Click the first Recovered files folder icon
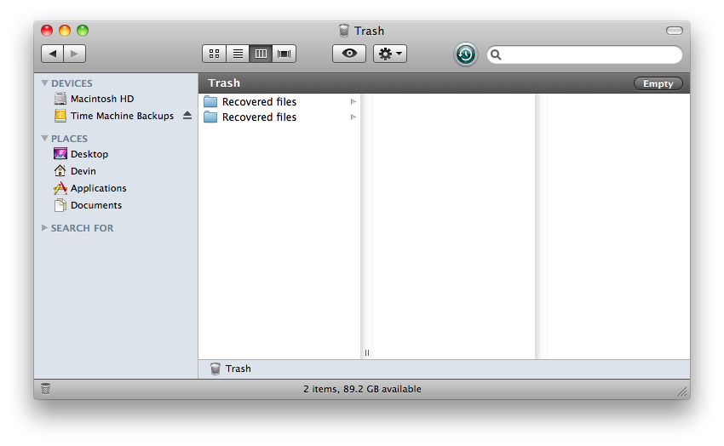 click(x=210, y=101)
